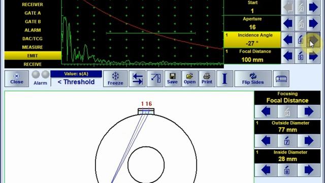This screenshot has height=183, width=325.
Task: Save the current setup
Action: [x=173, y=79]
